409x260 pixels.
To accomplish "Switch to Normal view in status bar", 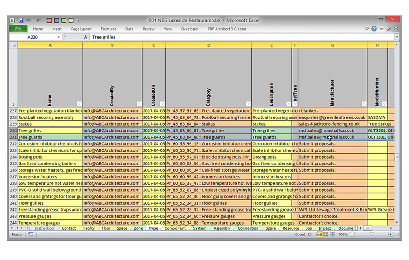I will pyautogui.click(x=320, y=234).
